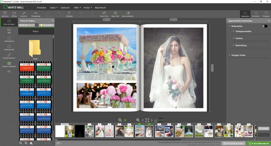This screenshot has width=271, height=146.
Task: Open Masken & Rahmen in sidebar
Action: (x=9, y=64)
